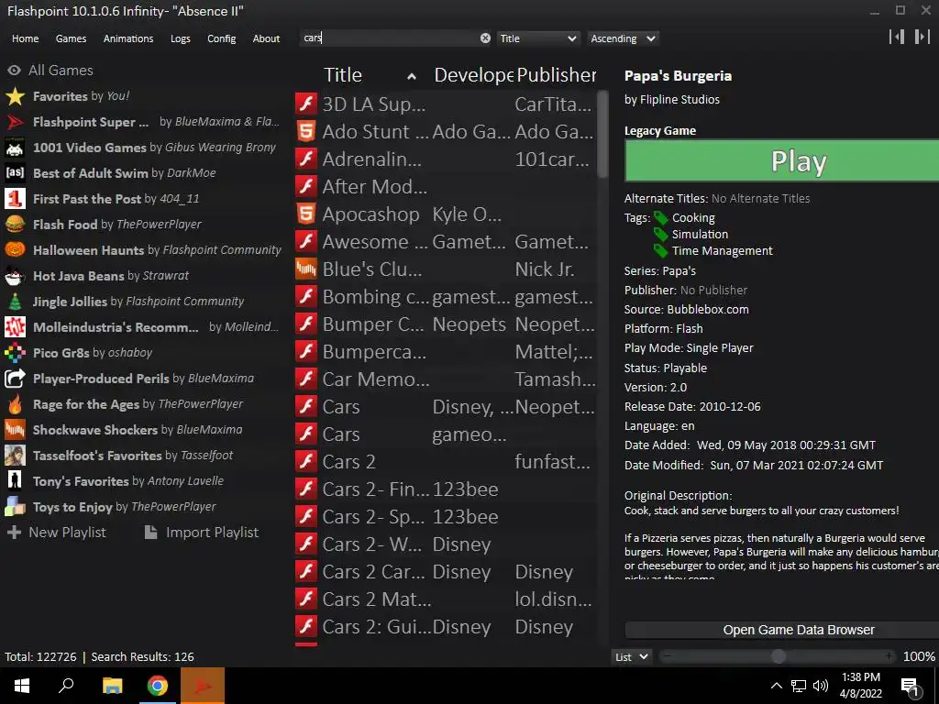The height and width of the screenshot is (704, 939).
Task: Click the Developer column header
Action: coord(473,75)
